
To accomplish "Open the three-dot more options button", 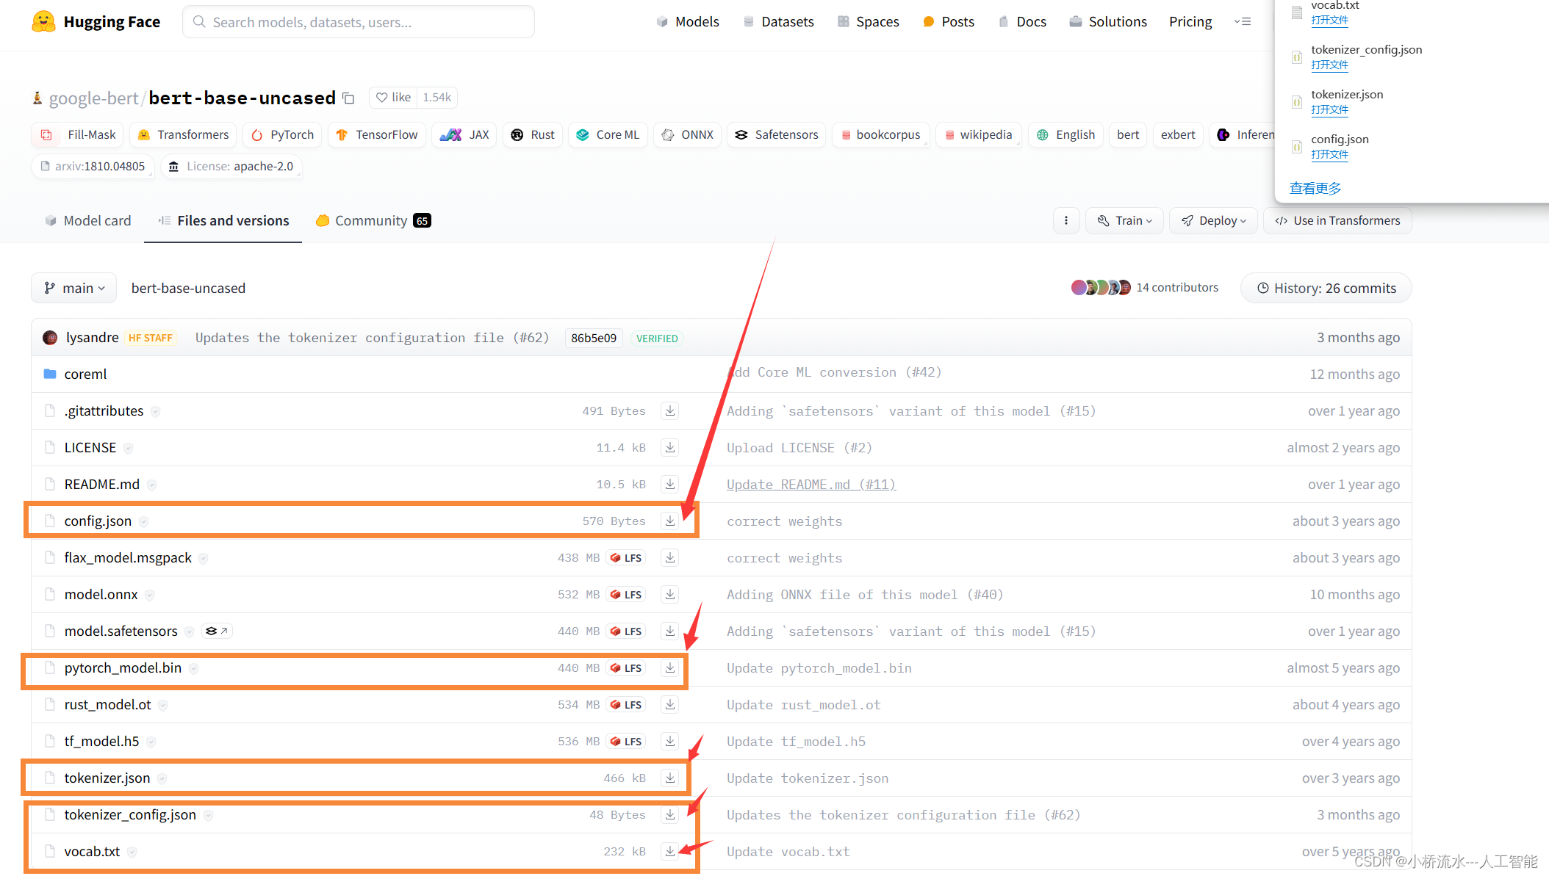I will 1065,220.
